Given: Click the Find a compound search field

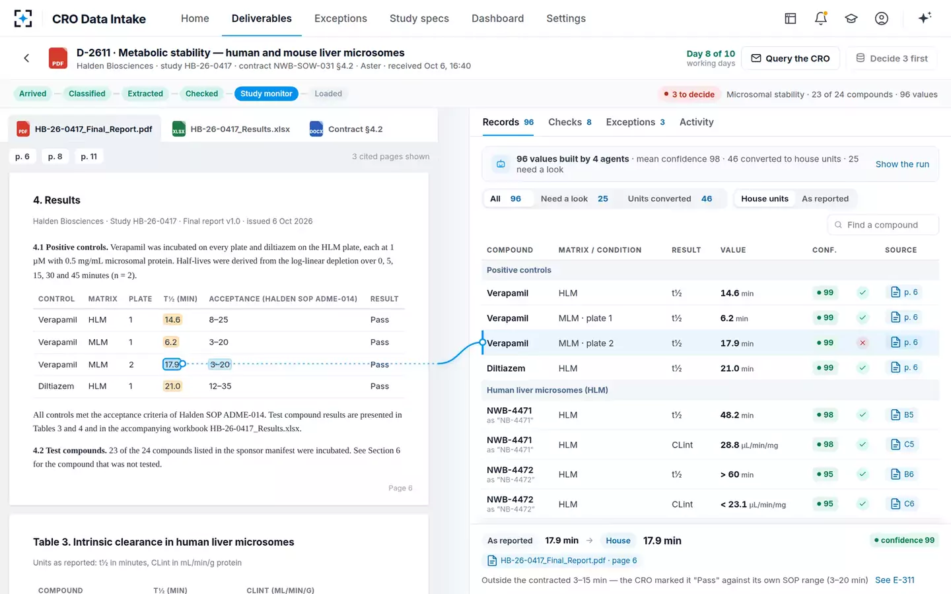Looking at the screenshot, I should point(882,224).
